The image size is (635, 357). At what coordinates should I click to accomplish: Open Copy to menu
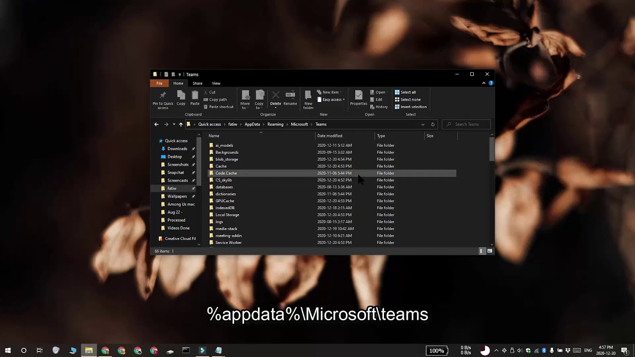(x=259, y=100)
